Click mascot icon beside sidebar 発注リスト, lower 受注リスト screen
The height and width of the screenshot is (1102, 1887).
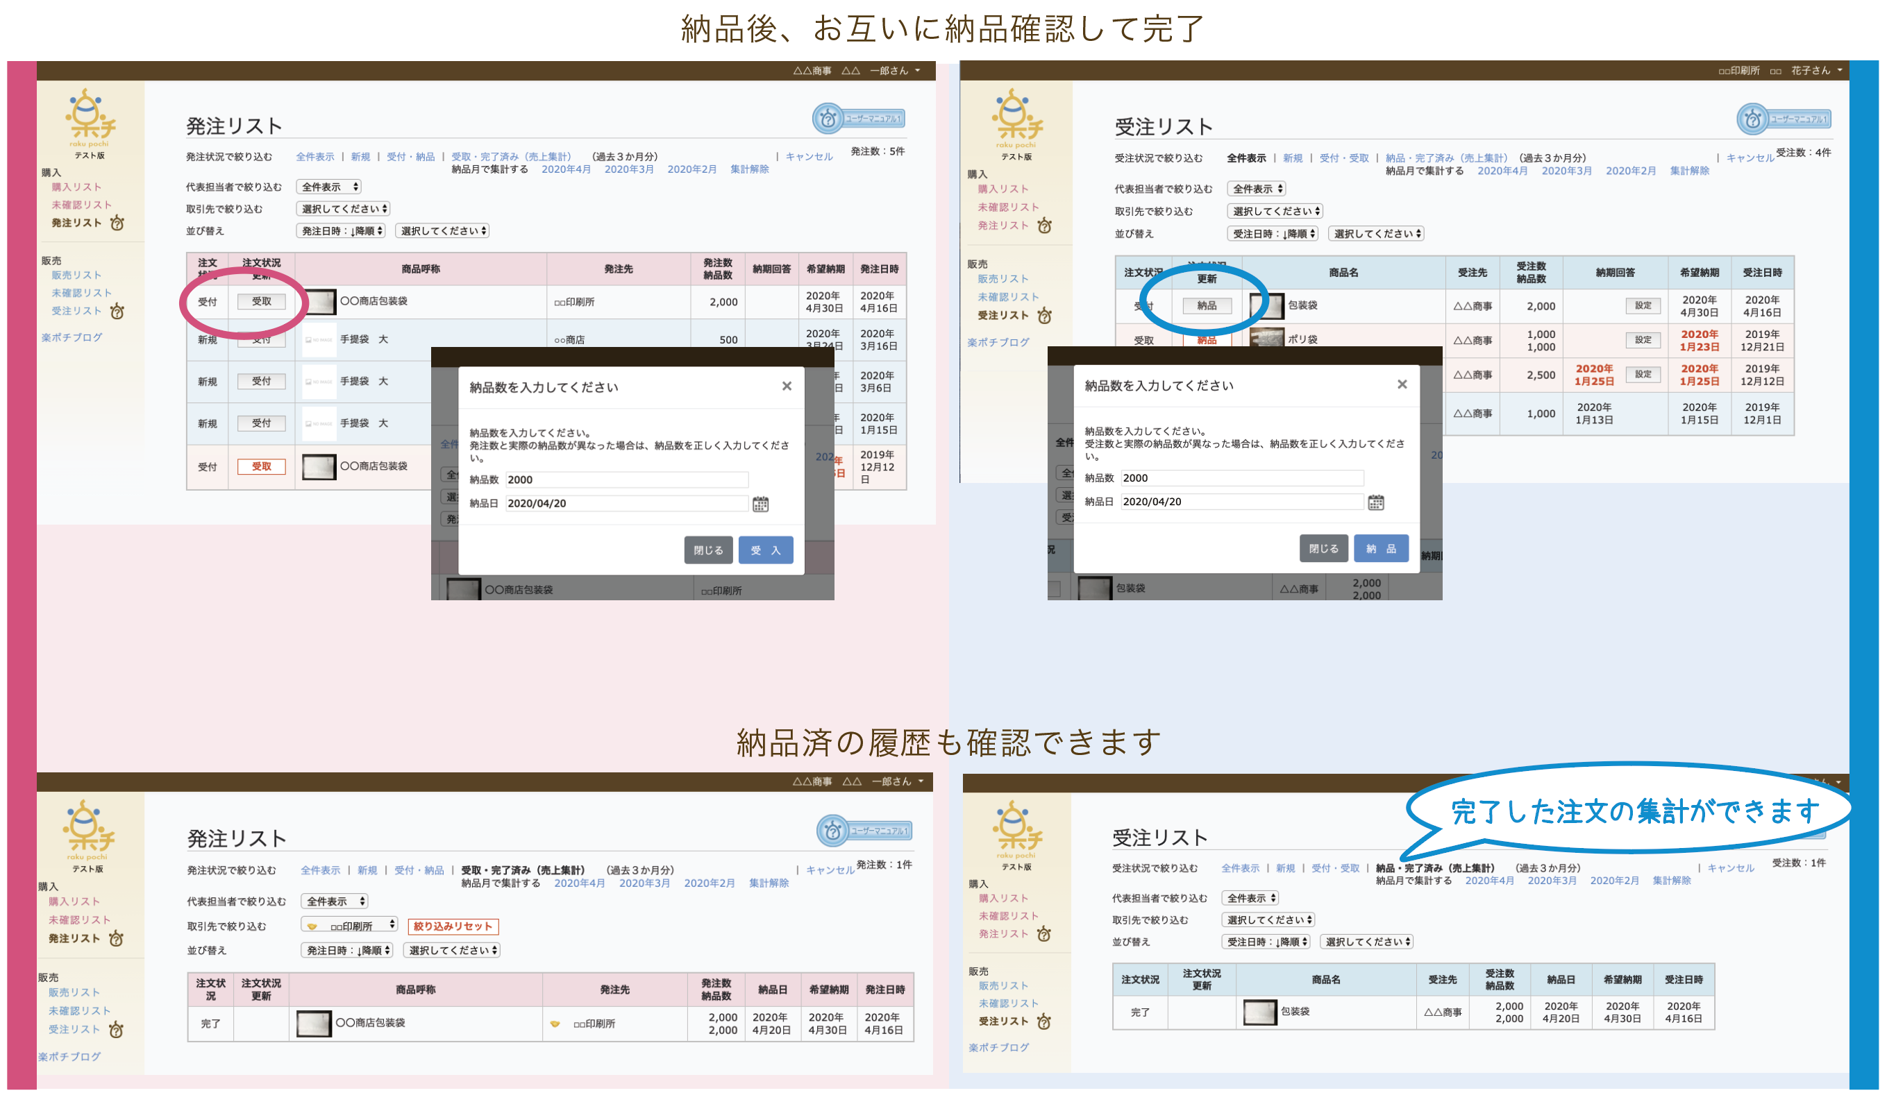click(x=1045, y=933)
